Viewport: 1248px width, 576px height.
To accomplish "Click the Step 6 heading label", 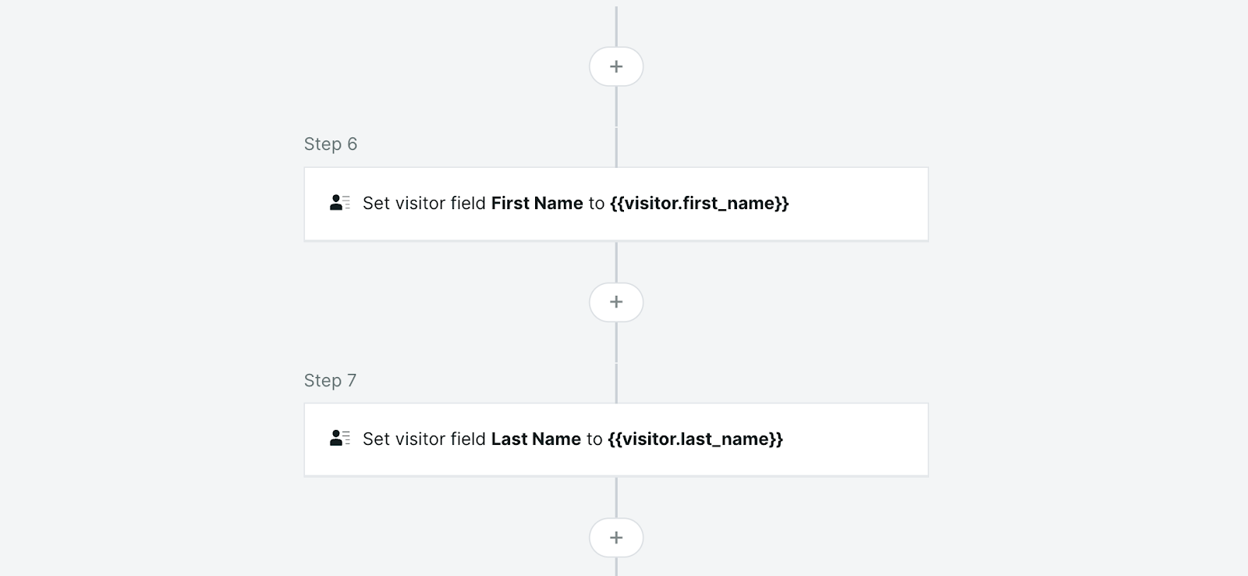I will coord(330,144).
